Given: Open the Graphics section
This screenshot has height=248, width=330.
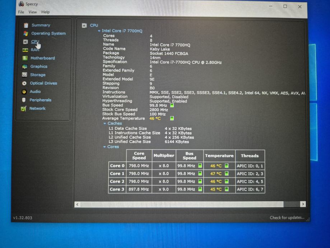Looking at the screenshot, I should [x=39, y=66].
